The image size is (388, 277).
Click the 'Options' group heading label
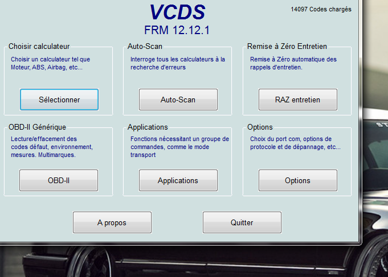coord(260,127)
